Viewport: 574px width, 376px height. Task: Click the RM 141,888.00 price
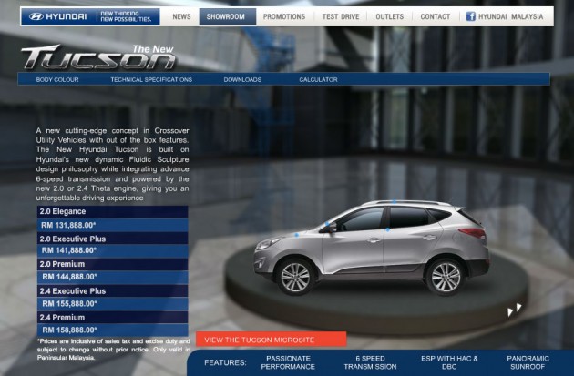pyautogui.click(x=112, y=251)
